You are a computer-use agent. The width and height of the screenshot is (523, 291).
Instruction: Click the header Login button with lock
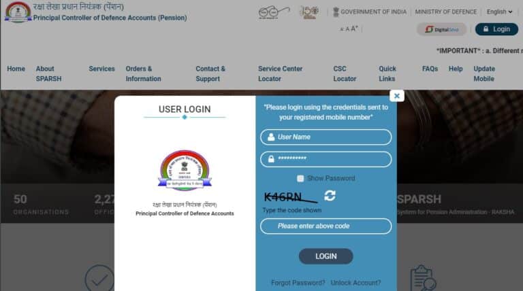[496, 29]
